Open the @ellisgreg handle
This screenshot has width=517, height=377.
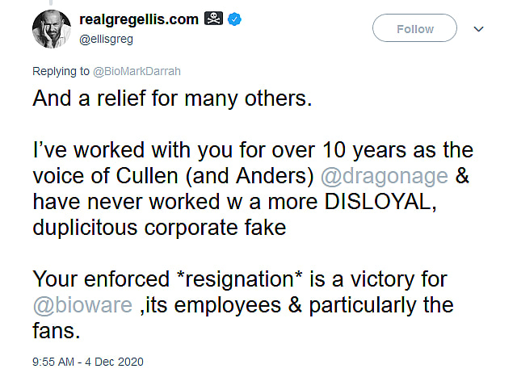point(107,36)
